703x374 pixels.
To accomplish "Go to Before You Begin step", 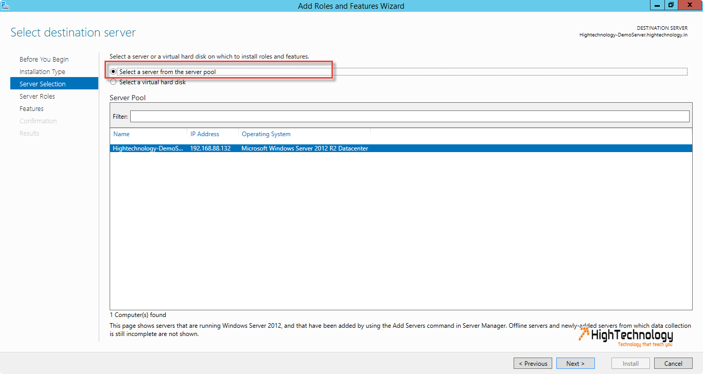I will [44, 60].
